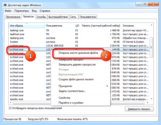The height and width of the screenshot is (125, 161).
Task: Click the vertical scrollbar down arrow
Action: [x=151, y=99]
